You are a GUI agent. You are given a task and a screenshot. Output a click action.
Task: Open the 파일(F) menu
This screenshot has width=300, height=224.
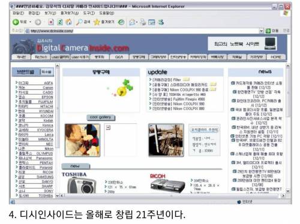(x=18, y=13)
